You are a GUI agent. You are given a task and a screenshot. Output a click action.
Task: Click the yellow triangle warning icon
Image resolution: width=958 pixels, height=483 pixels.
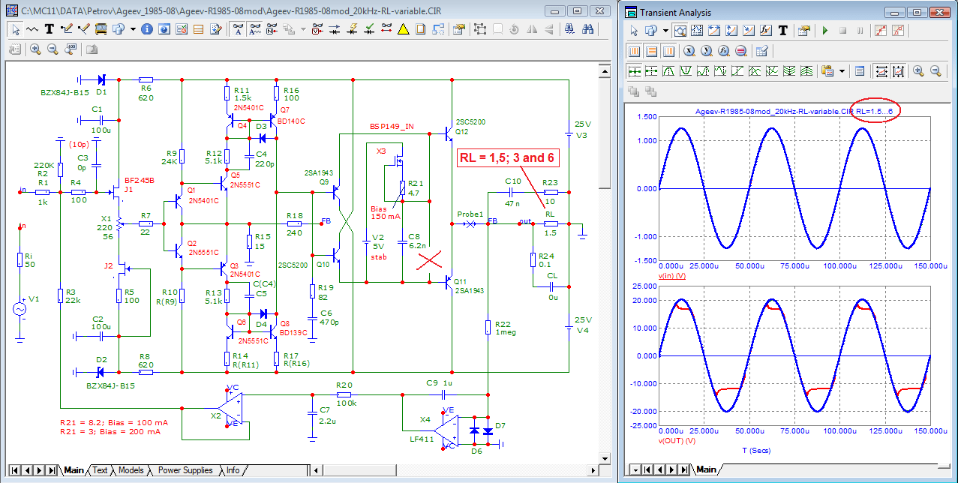tap(403, 29)
